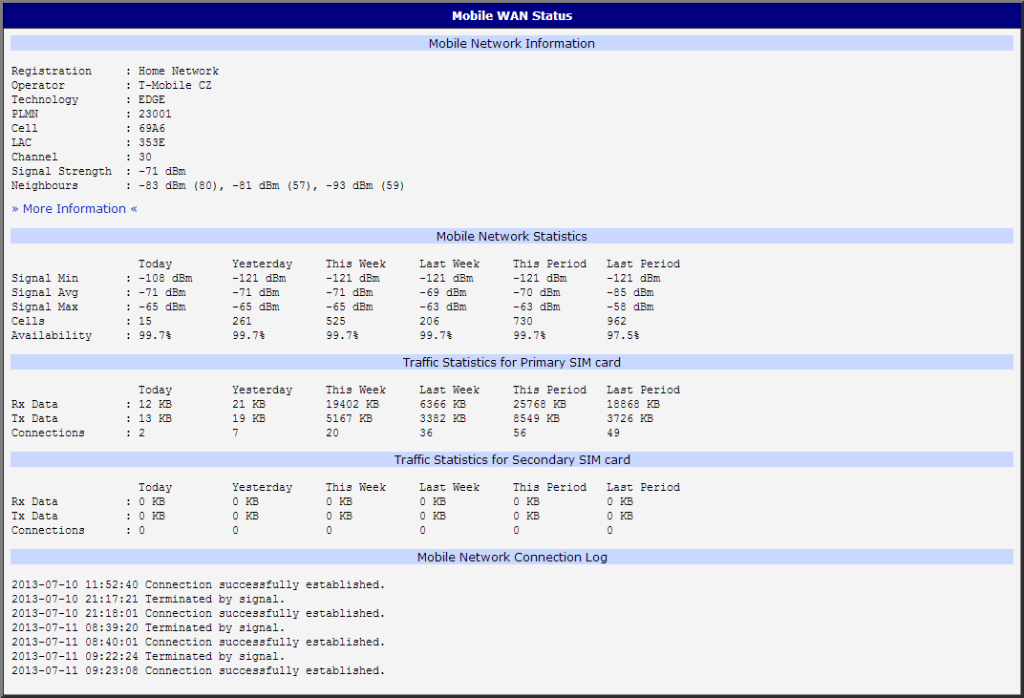Viewport: 1024px width, 698px height.
Task: Click This Period Tx Data 8549 KB
Action: tap(536, 419)
